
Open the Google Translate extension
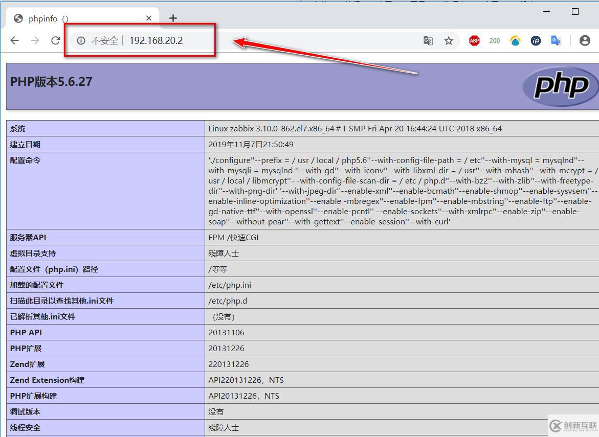click(556, 40)
